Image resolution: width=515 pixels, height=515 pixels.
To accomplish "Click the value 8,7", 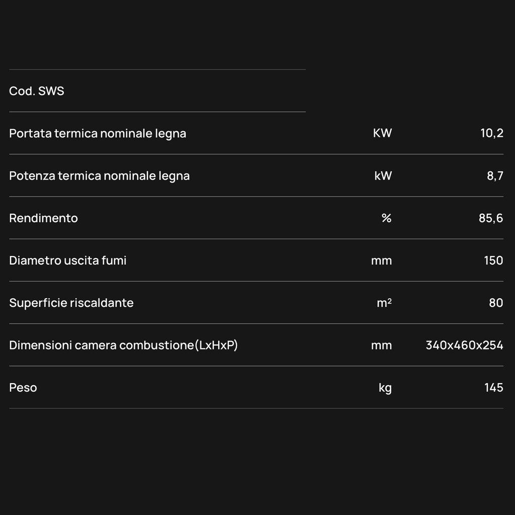I will [495, 176].
